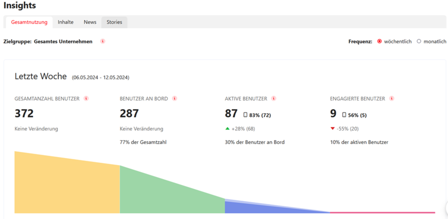Image resolution: width=448 pixels, height=219 pixels.
Task: Click the red down arrow at -55%
Action: click(332, 129)
